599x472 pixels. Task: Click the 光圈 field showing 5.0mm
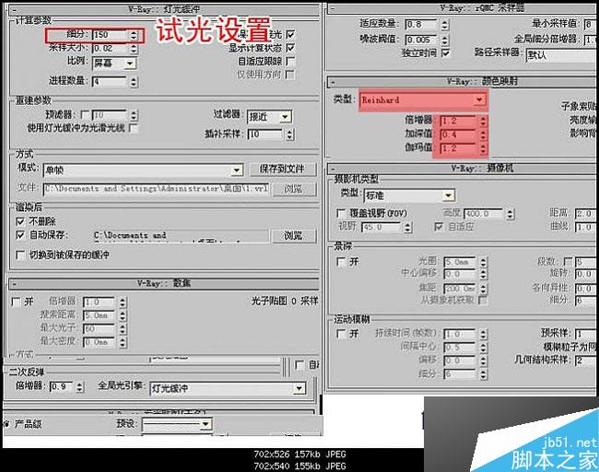pyautogui.click(x=460, y=263)
